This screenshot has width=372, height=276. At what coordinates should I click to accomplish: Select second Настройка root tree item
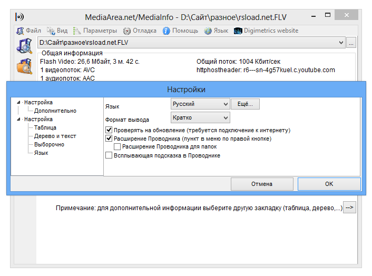(x=38, y=119)
